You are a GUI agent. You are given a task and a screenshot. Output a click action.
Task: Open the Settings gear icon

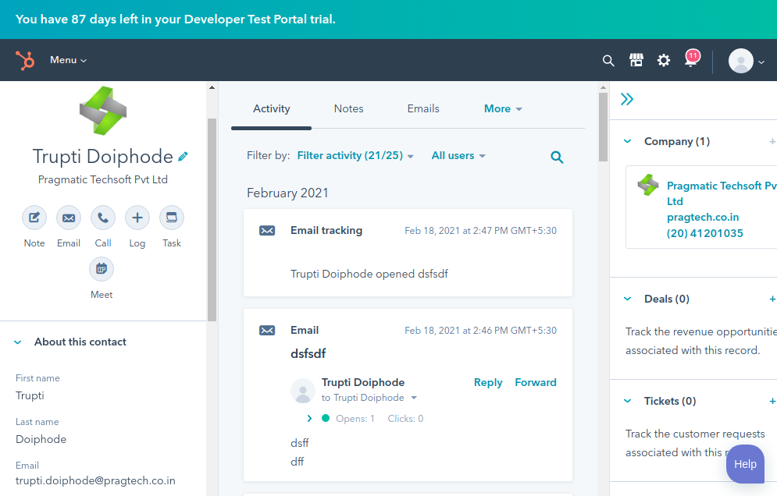coord(664,60)
